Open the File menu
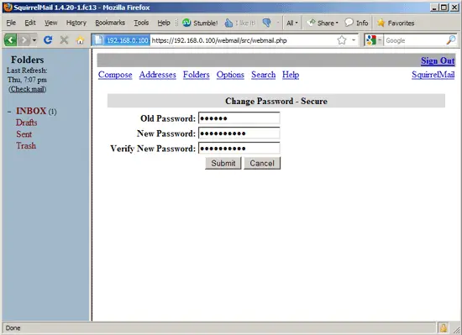Viewport: 462px width, 335px height. pos(11,23)
